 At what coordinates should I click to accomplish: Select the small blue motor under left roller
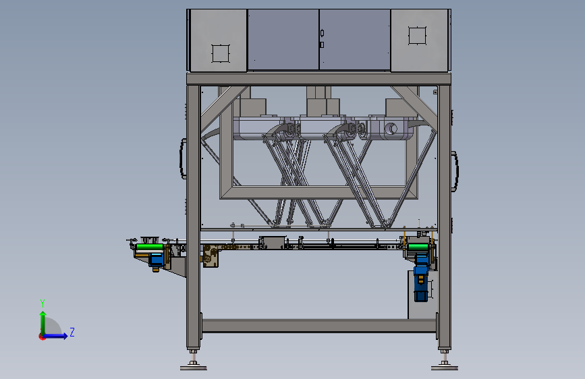[x=157, y=259]
